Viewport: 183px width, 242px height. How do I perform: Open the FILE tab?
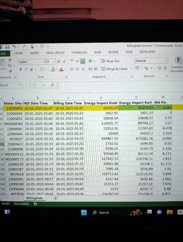[x=5, y=54]
